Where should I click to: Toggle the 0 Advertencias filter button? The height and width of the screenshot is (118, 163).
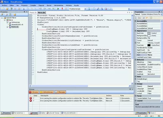click(46, 92)
